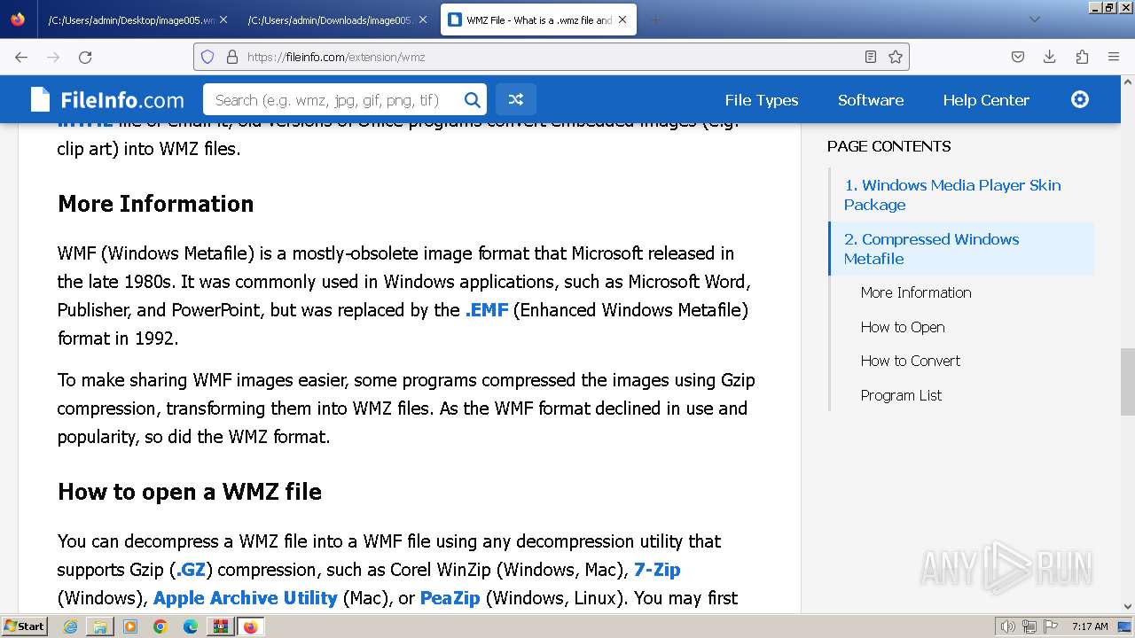The height and width of the screenshot is (638, 1135).
Task: Click the site padlock security icon
Action: [x=232, y=57]
